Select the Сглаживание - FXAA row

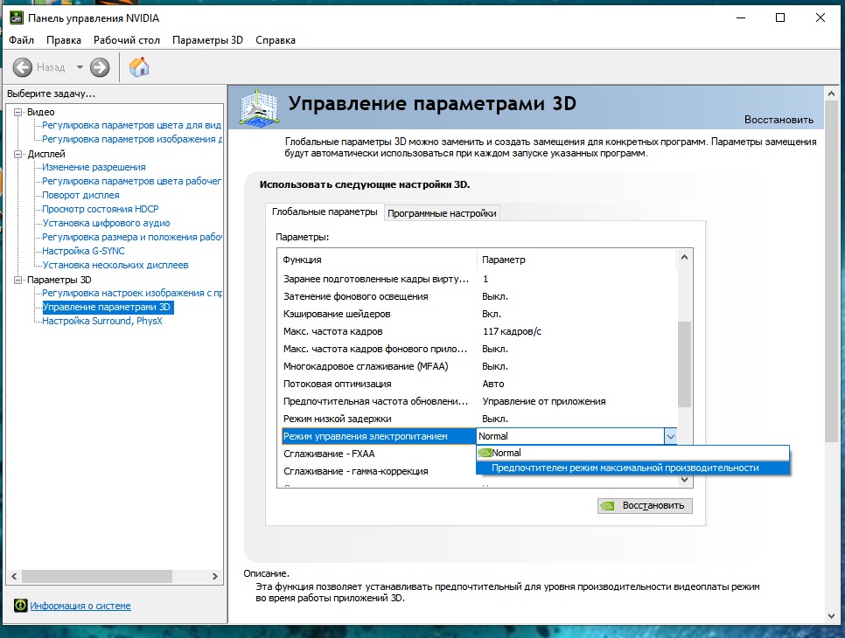[x=377, y=454]
